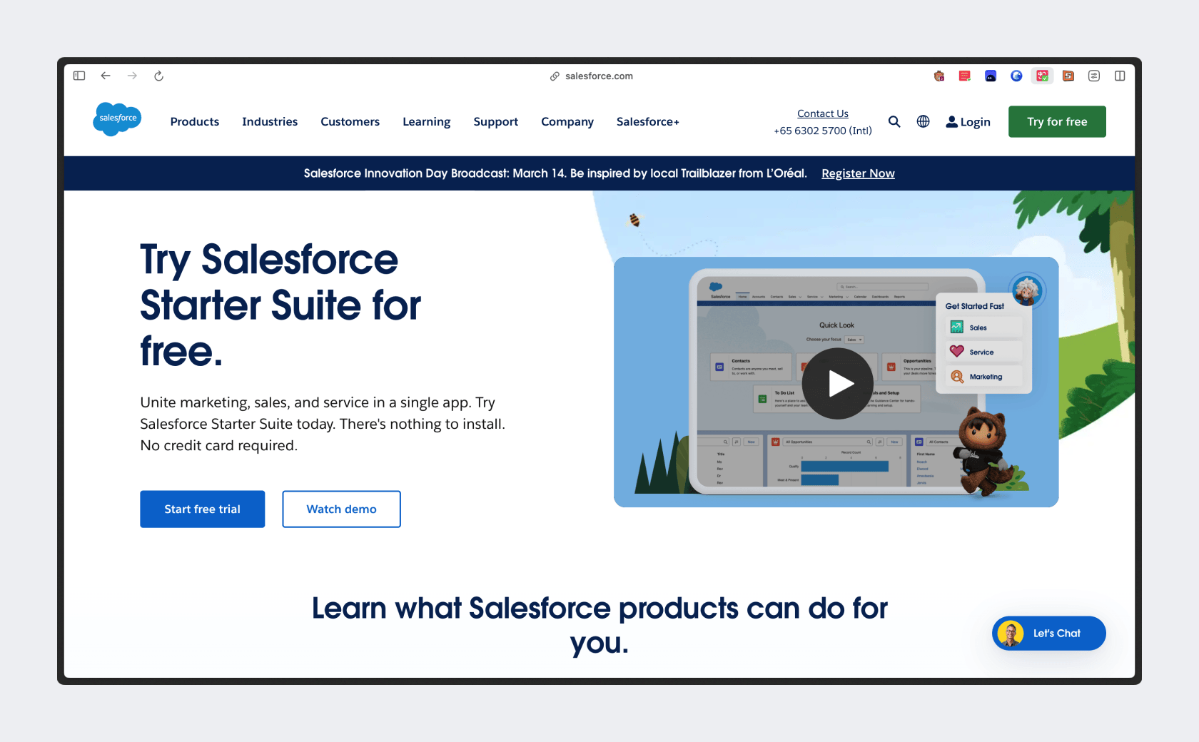Click the Start free trial button
The height and width of the screenshot is (742, 1199).
click(x=203, y=509)
